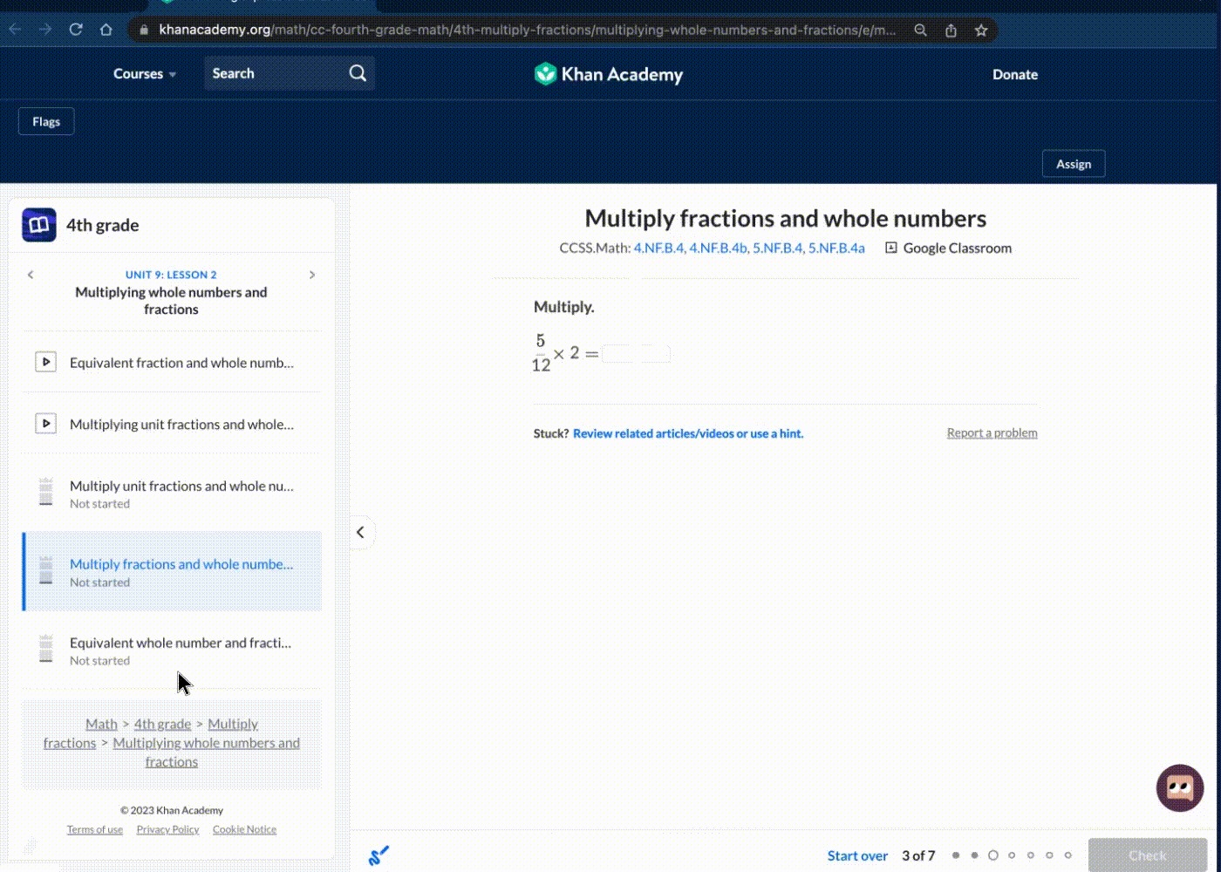Open browser home page icon

click(106, 30)
